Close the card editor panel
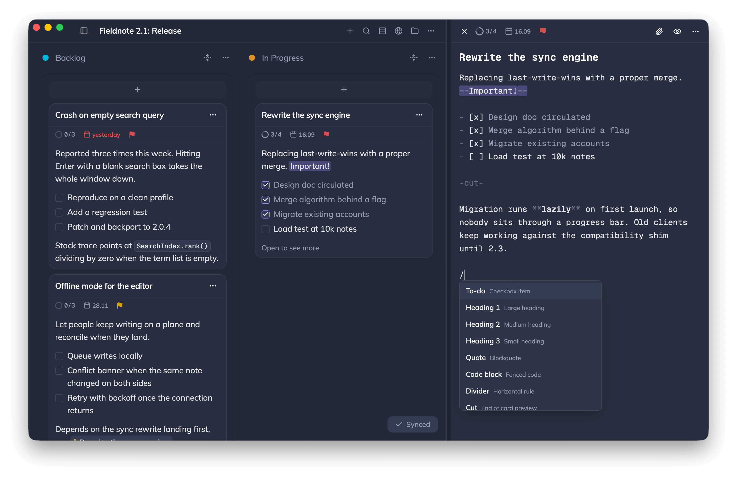737x478 pixels. coord(464,31)
